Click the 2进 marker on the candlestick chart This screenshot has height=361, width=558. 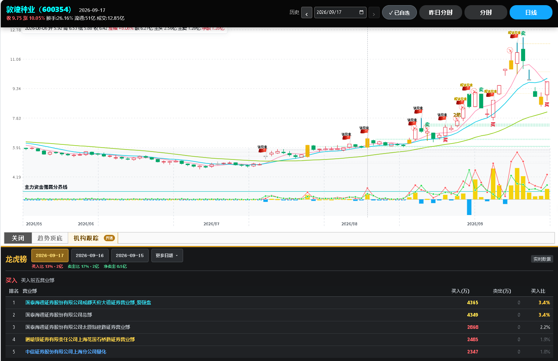click(x=457, y=115)
